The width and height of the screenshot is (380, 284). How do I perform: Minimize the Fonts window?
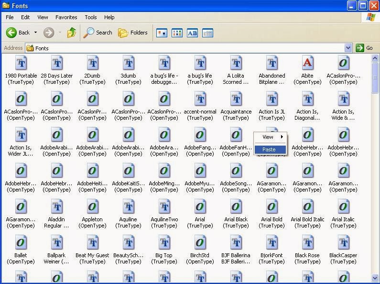pyautogui.click(x=352, y=6)
